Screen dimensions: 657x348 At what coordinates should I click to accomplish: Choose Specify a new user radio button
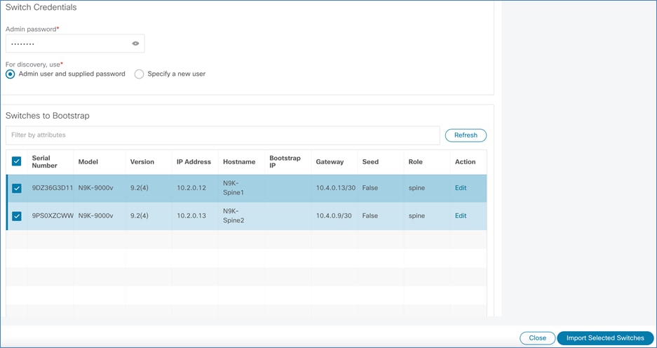139,74
